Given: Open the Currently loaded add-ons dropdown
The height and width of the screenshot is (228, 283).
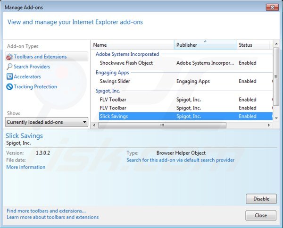Looking at the screenshot, I should [x=47, y=122].
